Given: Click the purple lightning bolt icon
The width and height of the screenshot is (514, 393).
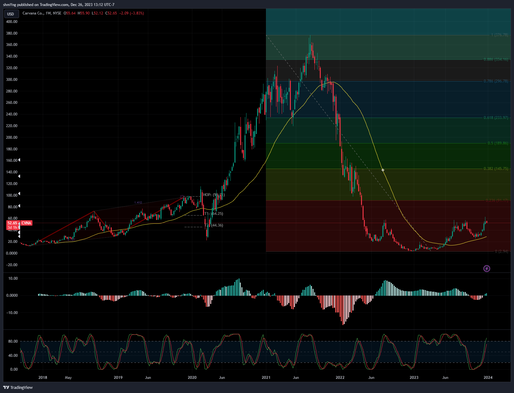Looking at the screenshot, I should [x=487, y=268].
